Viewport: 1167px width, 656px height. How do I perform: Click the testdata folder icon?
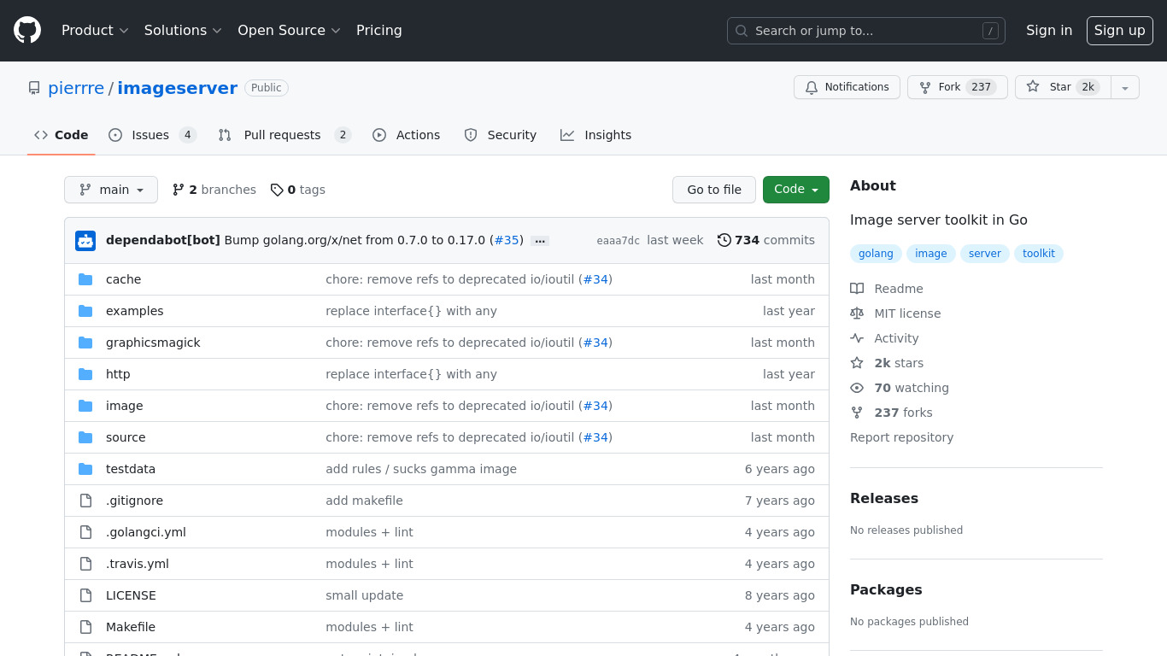click(85, 469)
